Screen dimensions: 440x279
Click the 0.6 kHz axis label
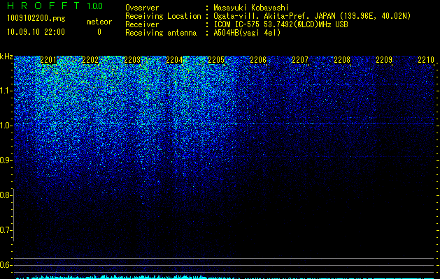6,265
